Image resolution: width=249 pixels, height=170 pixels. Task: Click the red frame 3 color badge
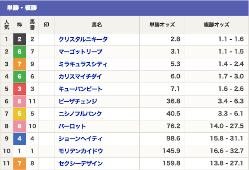(x=19, y=89)
